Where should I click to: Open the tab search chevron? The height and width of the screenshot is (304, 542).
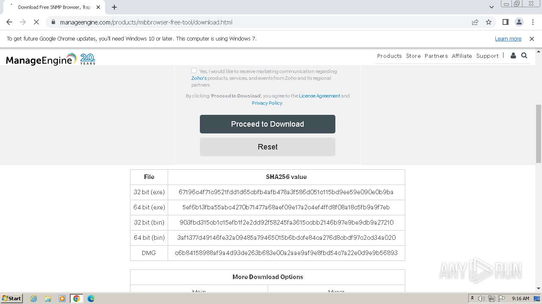492,7
